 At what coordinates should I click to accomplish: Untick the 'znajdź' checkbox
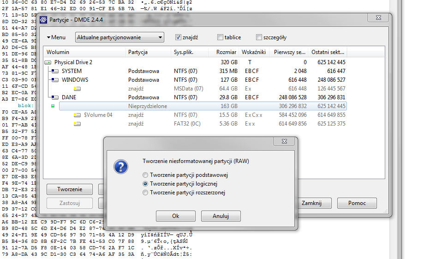178,37
